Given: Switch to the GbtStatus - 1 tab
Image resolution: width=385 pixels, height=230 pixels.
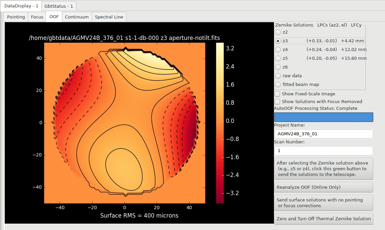Looking at the screenshot, I should (59, 6).
